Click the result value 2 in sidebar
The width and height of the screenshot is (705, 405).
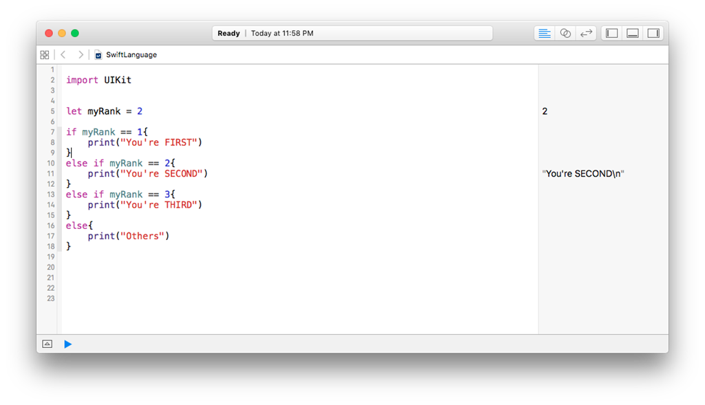click(545, 111)
